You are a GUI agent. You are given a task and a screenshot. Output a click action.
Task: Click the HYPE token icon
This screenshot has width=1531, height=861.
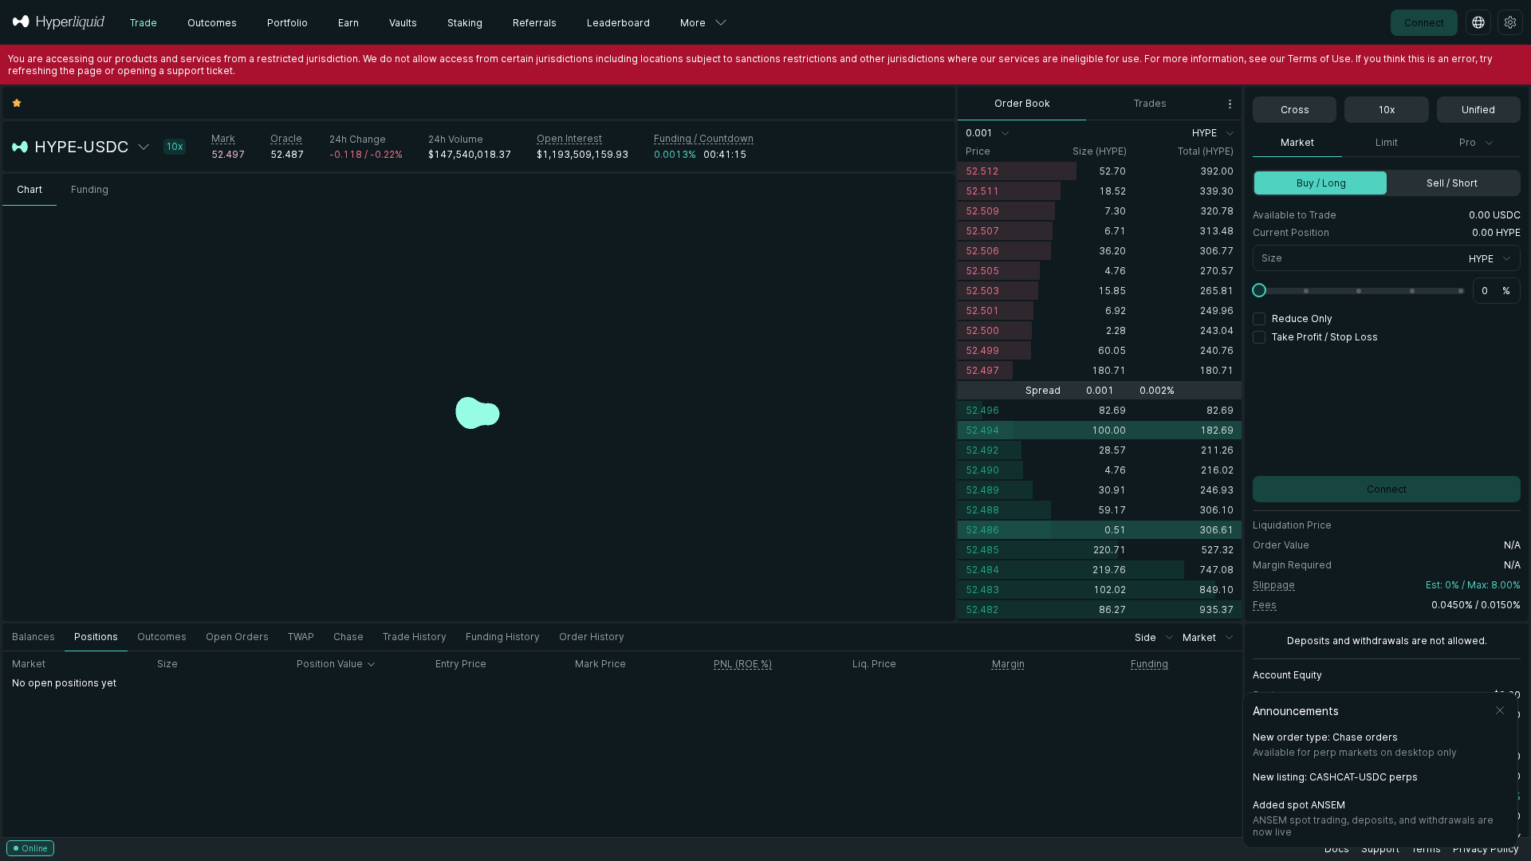pyautogui.click(x=20, y=147)
